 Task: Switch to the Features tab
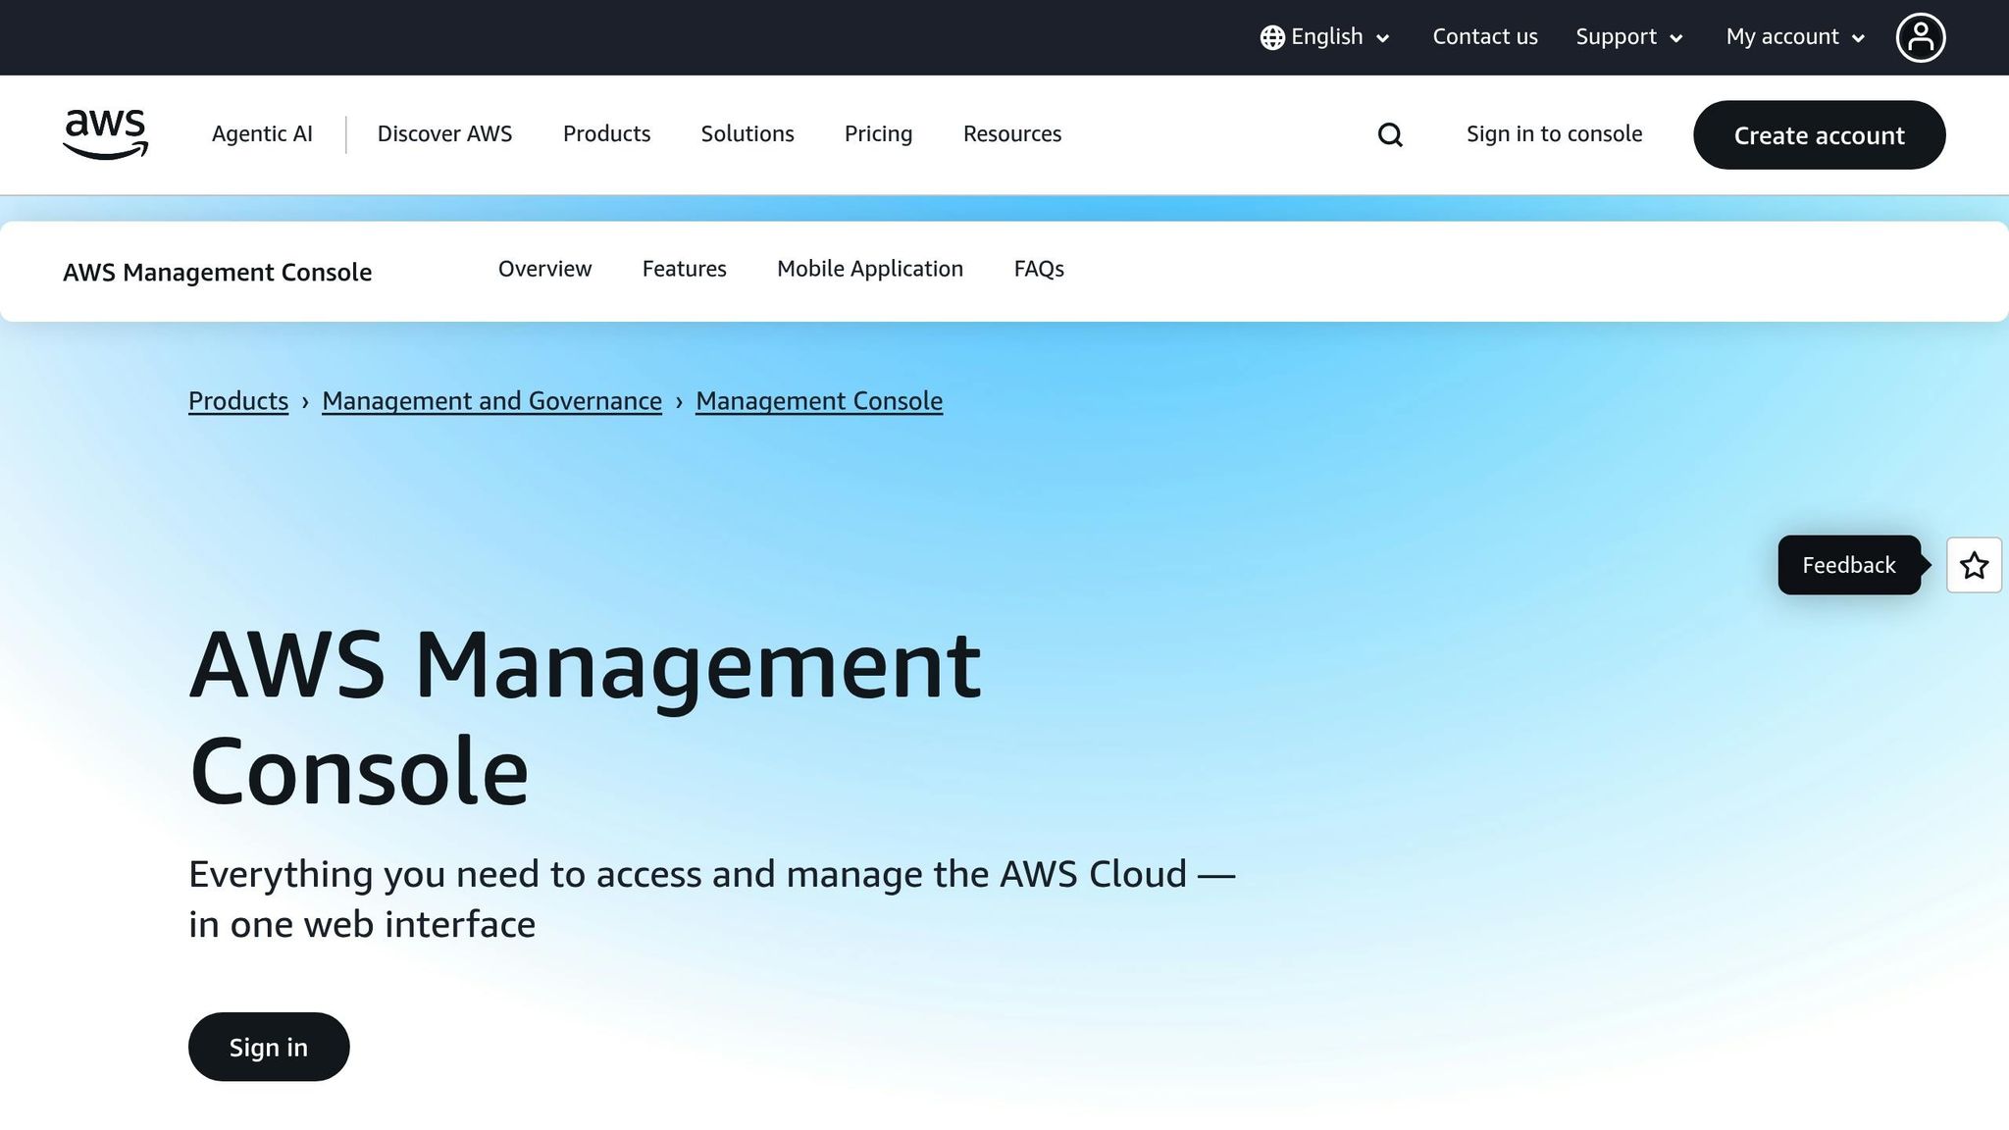coord(684,269)
